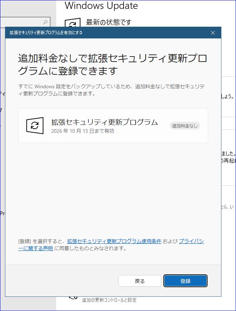
Task: Click the card title 拡張セキュリティ更新プログラム
Action: (x=105, y=122)
